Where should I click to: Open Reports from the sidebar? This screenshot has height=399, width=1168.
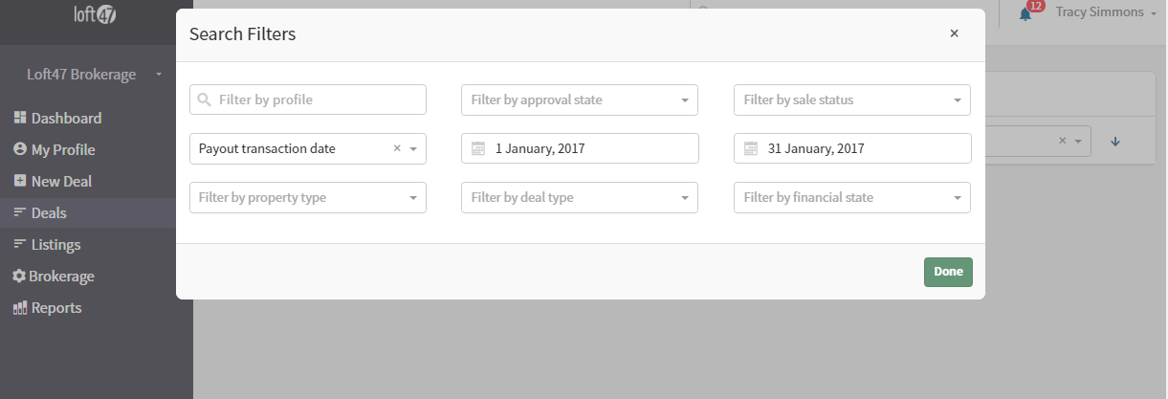tap(56, 308)
